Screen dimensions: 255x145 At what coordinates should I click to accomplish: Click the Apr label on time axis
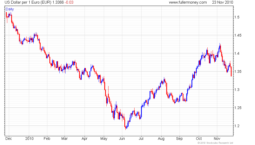point(84,139)
